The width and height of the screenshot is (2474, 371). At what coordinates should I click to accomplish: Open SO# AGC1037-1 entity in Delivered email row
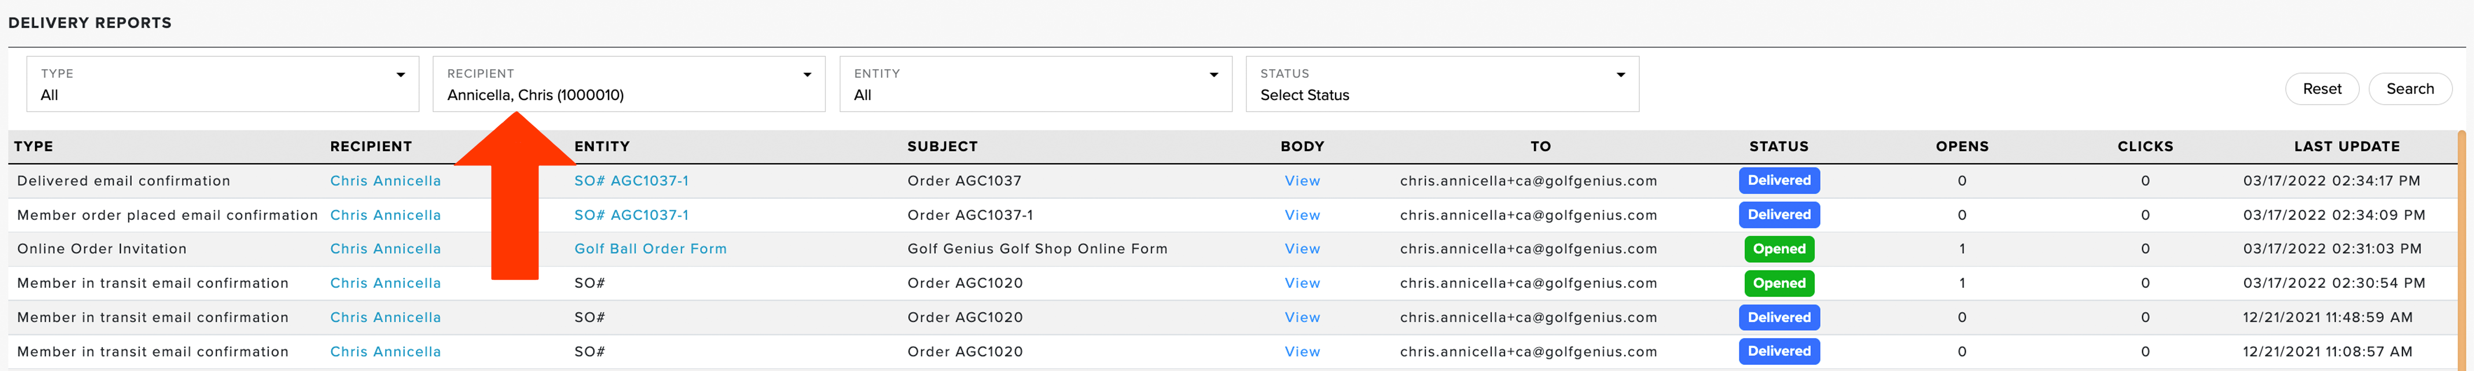pos(631,181)
